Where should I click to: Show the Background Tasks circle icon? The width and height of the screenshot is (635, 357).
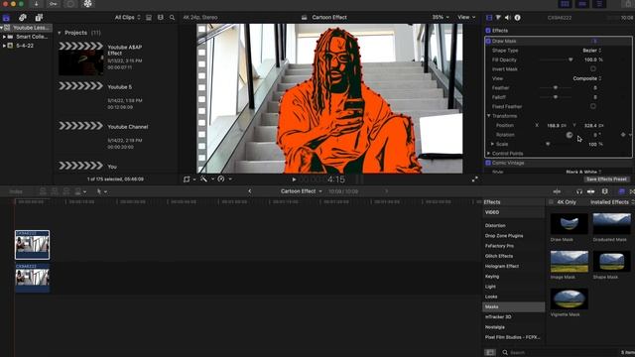pyautogui.click(x=70, y=4)
